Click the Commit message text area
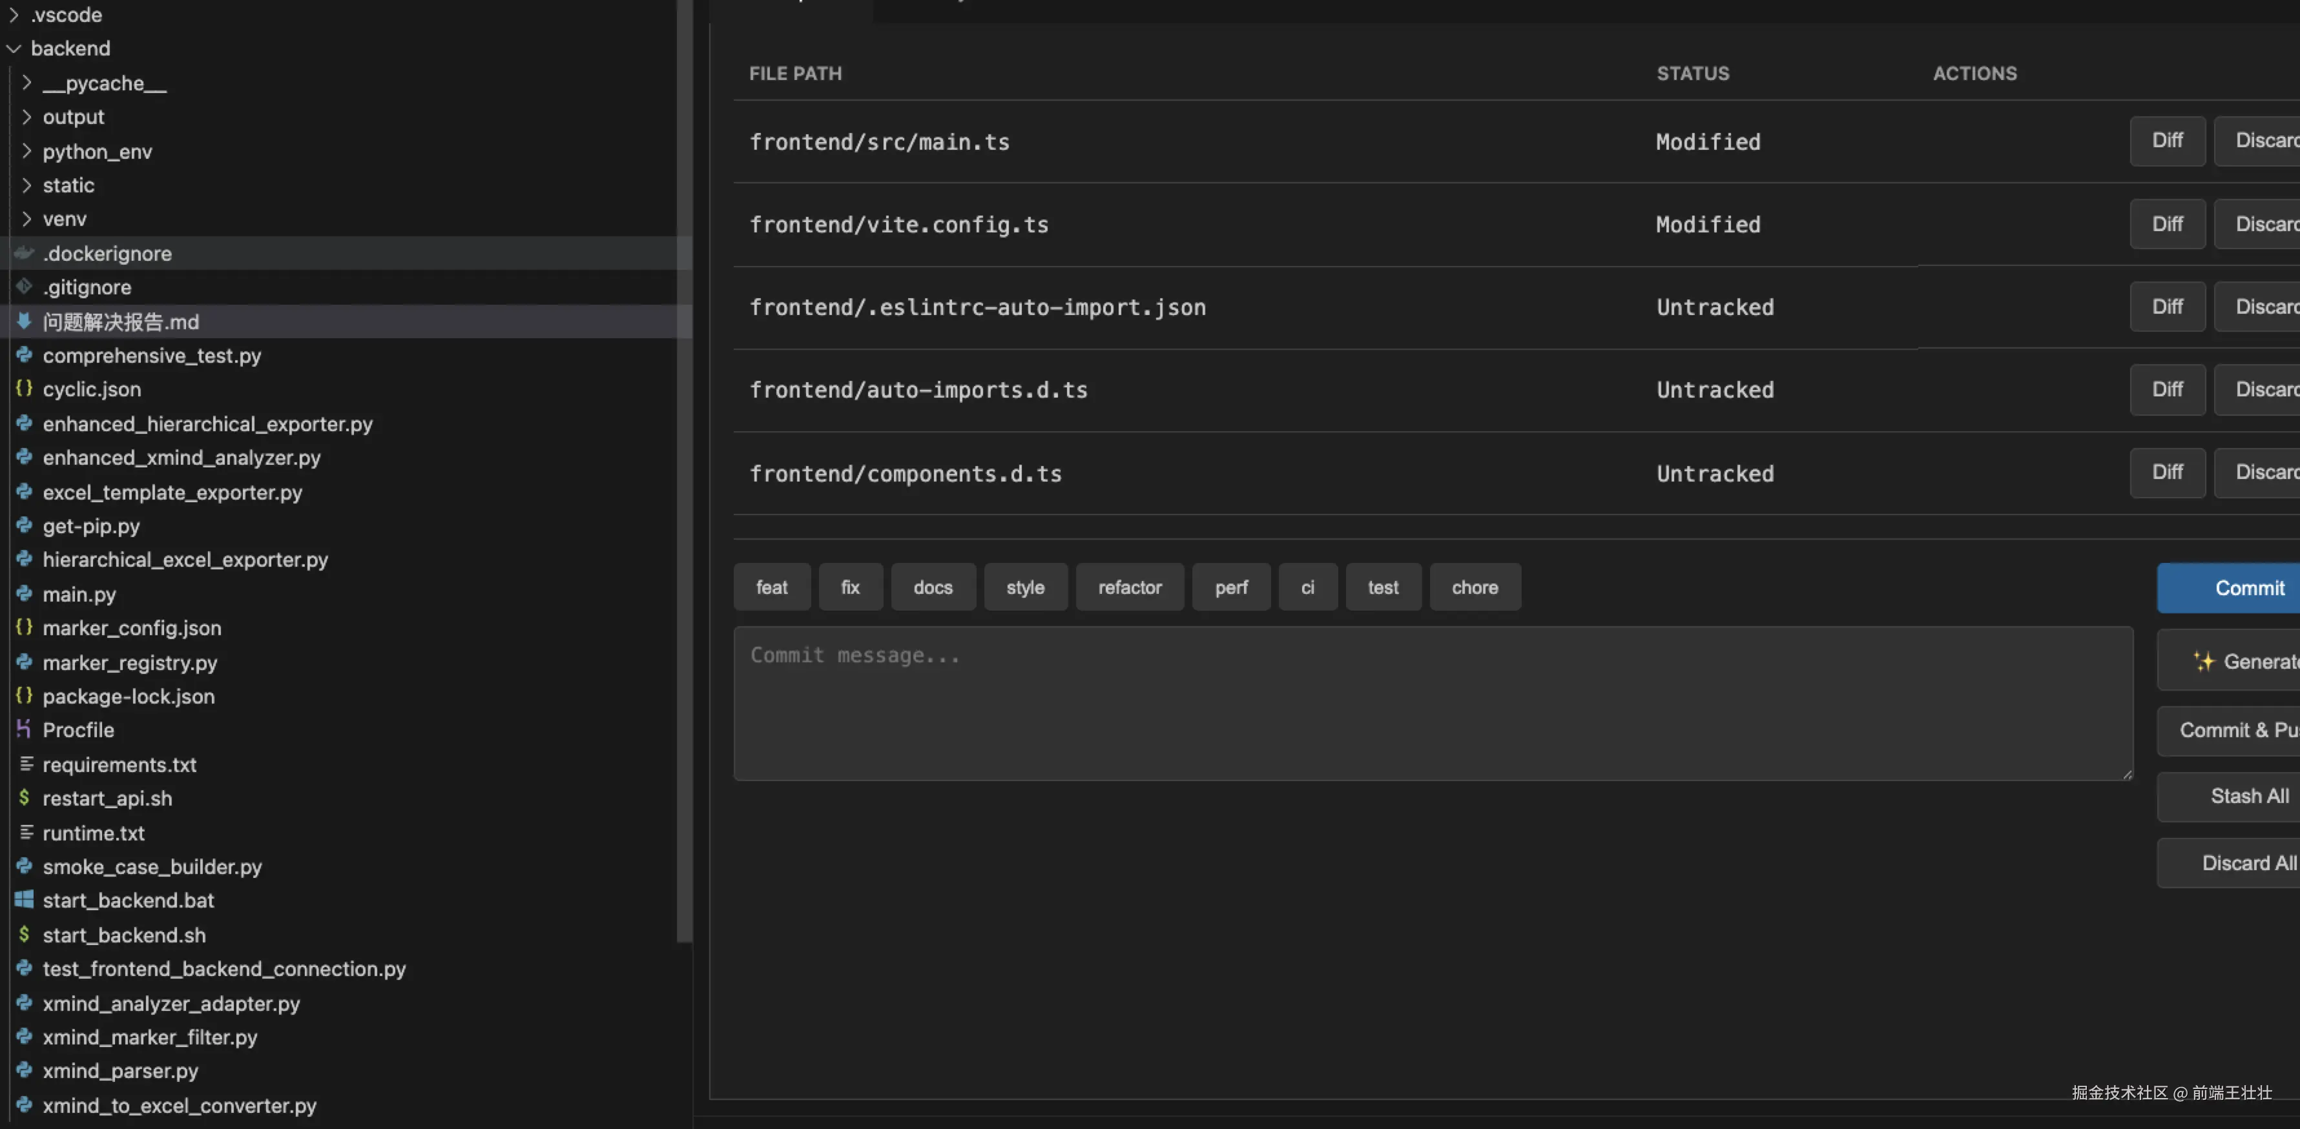Screen dimensions: 2300x1129 [x=1432, y=703]
